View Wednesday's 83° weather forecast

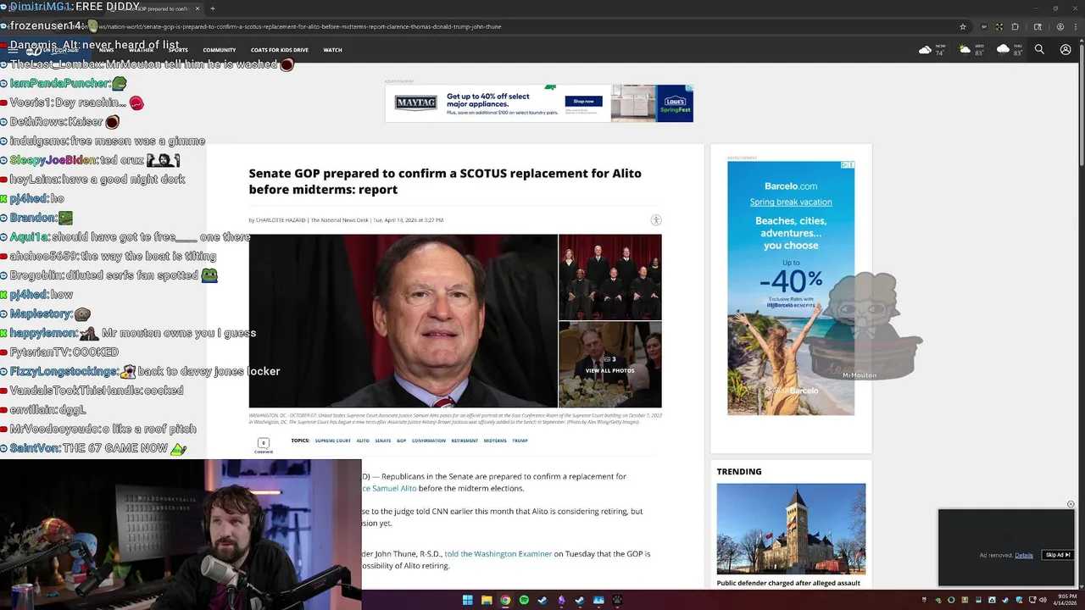tap(971, 50)
